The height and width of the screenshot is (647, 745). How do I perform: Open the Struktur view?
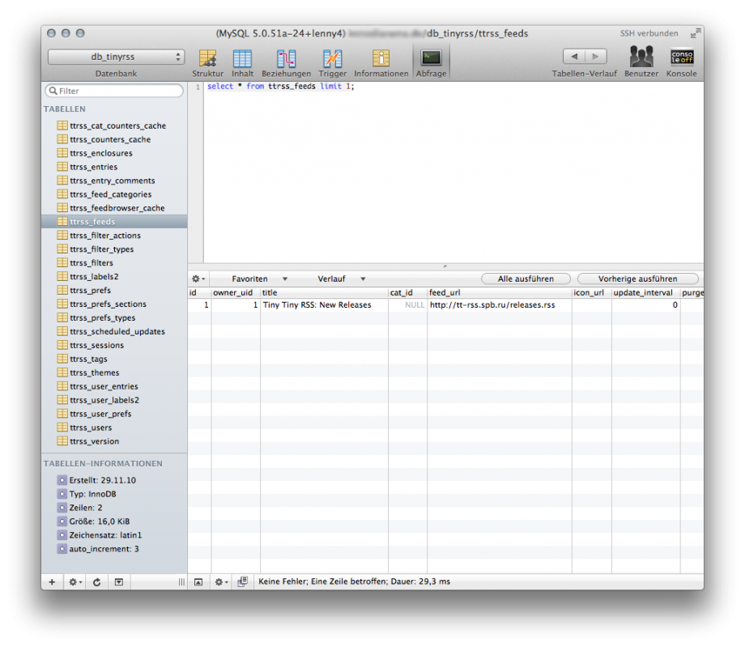pos(207,62)
